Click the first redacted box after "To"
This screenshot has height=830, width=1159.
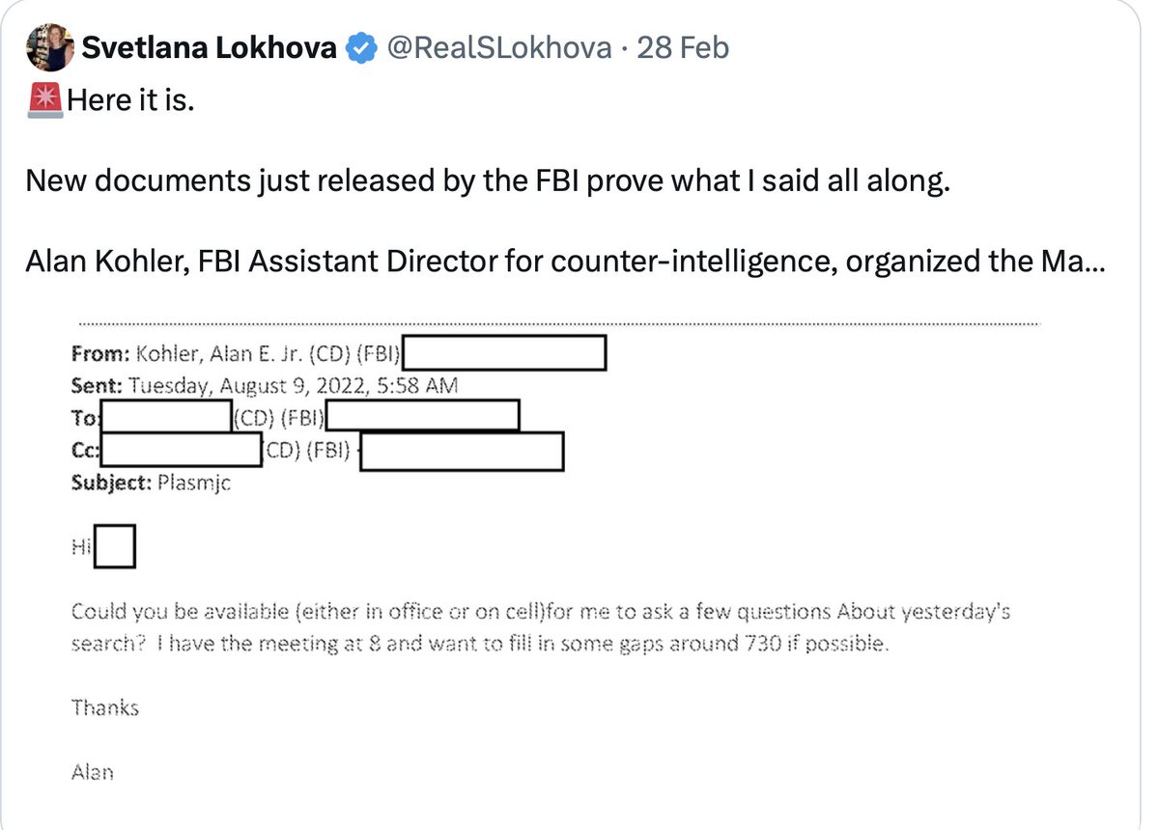(x=166, y=417)
